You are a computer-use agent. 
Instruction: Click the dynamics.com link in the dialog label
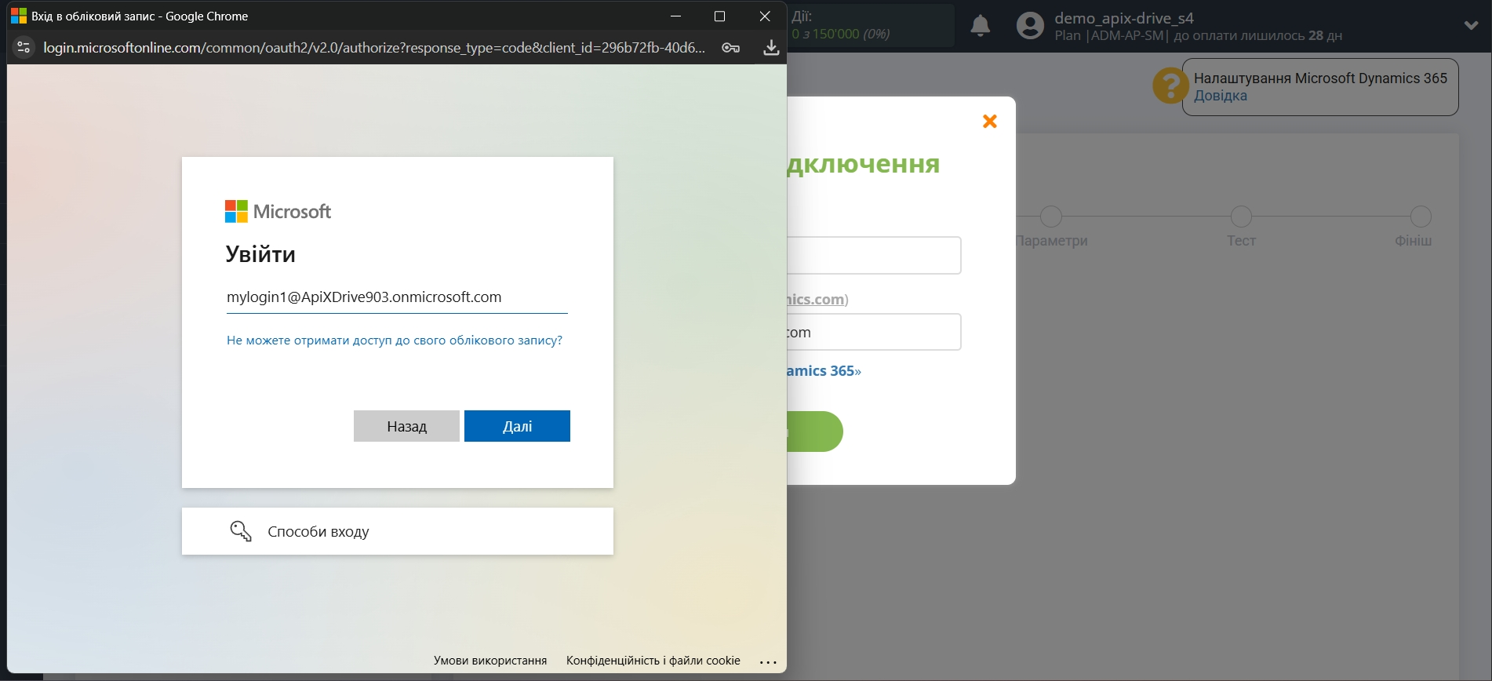point(816,299)
